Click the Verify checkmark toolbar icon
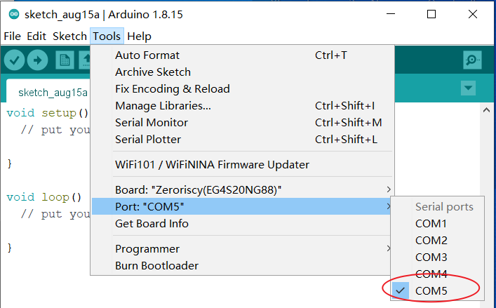The image size is (496, 308). (14, 60)
